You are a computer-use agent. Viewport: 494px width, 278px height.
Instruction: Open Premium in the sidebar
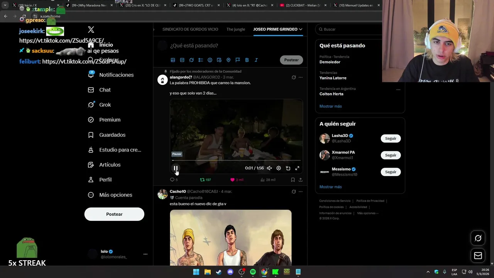(x=104, y=120)
